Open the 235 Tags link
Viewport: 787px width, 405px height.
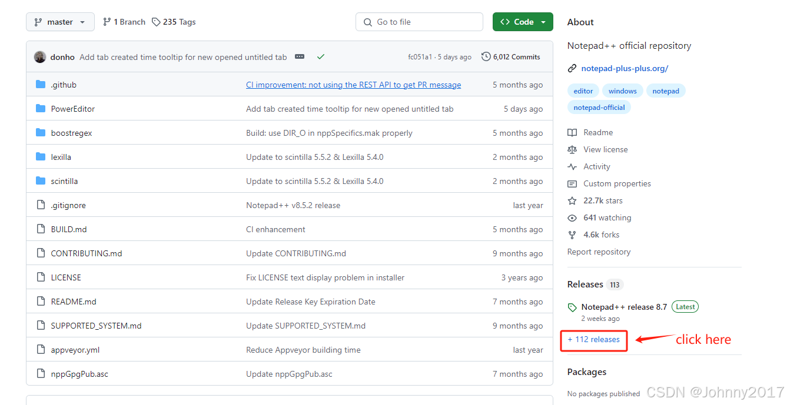coord(174,22)
